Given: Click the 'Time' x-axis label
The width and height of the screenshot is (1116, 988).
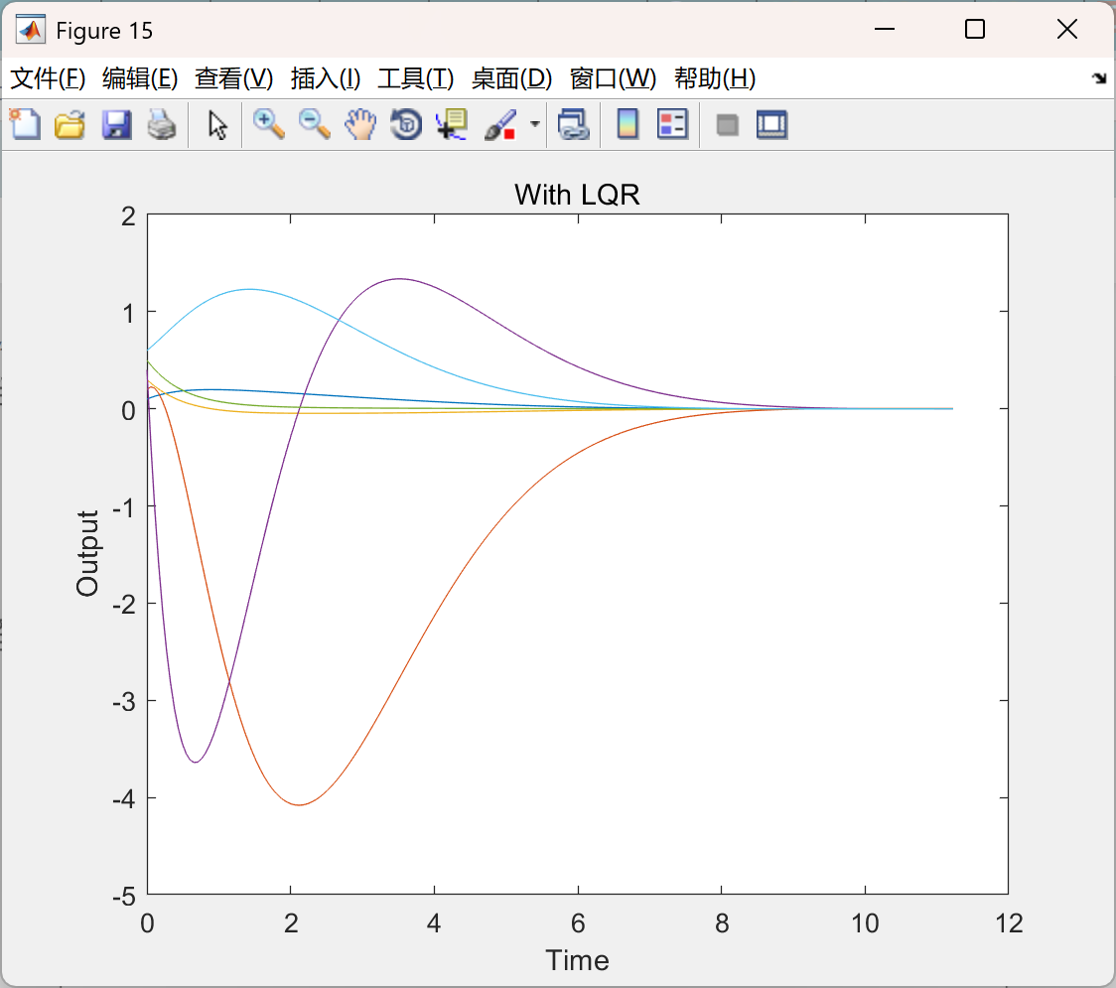Looking at the screenshot, I should (x=577, y=960).
